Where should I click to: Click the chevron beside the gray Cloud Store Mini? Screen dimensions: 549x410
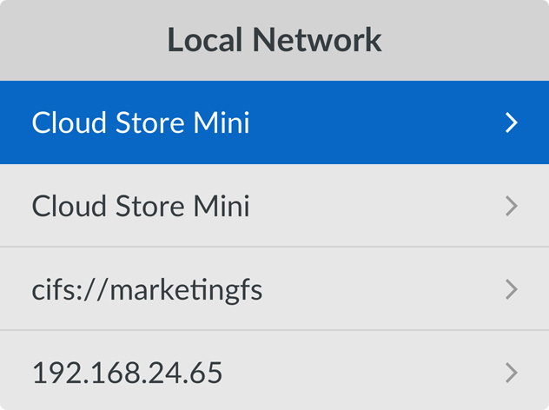coord(512,206)
